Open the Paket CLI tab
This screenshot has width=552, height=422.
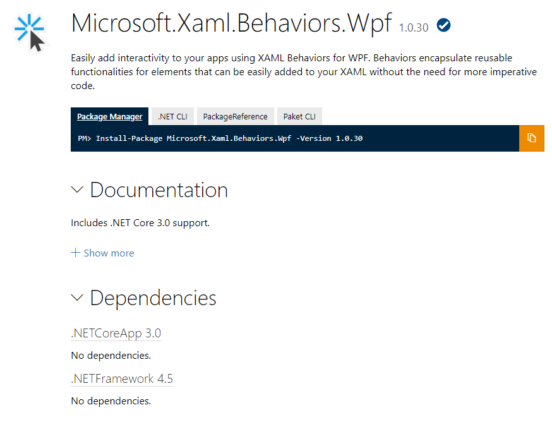click(299, 116)
